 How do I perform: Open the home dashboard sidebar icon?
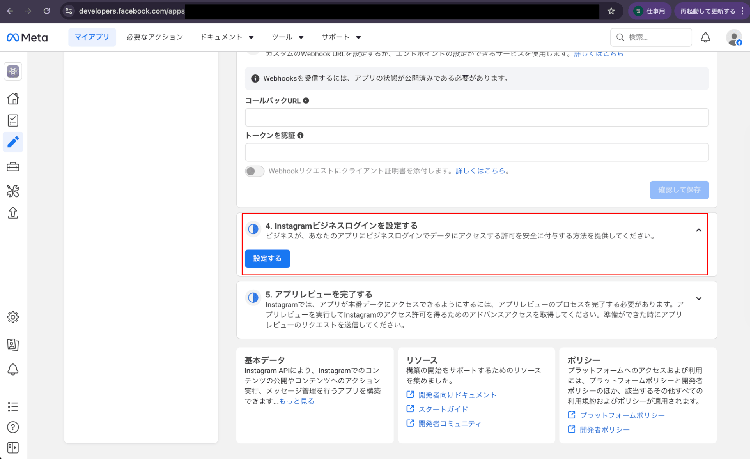click(x=13, y=99)
